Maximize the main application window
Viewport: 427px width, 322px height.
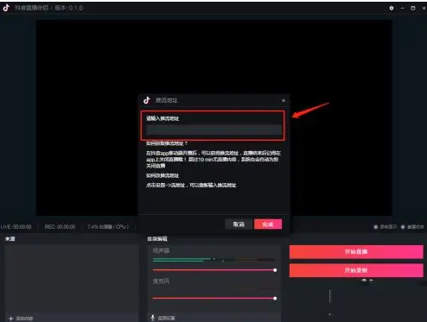(x=413, y=8)
